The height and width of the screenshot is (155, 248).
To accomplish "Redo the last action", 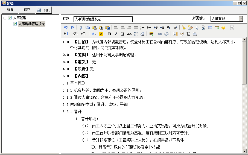I will click(72, 28).
